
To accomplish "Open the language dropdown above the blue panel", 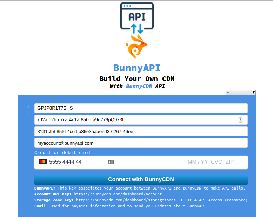I will click(241, 92).
